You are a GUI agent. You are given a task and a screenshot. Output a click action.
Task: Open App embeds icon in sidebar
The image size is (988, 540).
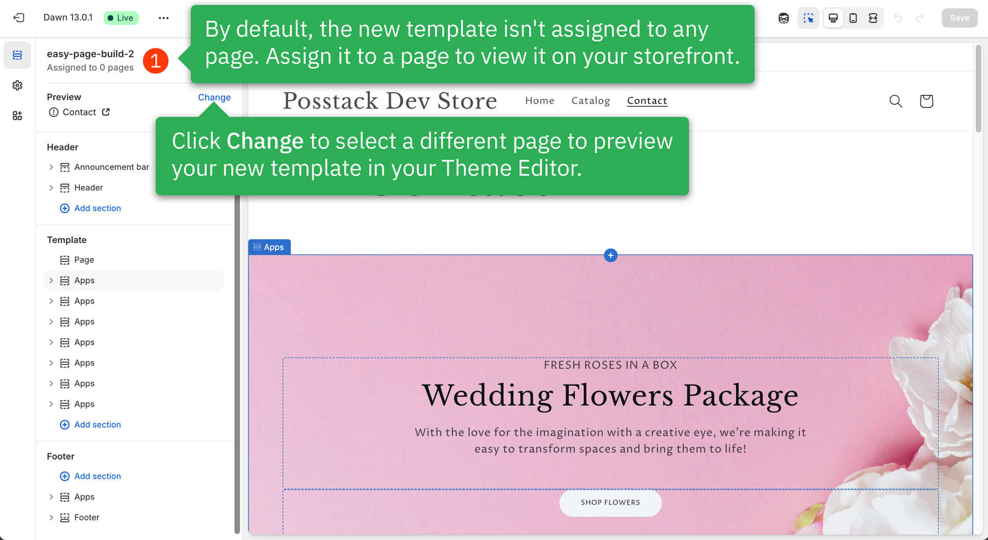17,116
